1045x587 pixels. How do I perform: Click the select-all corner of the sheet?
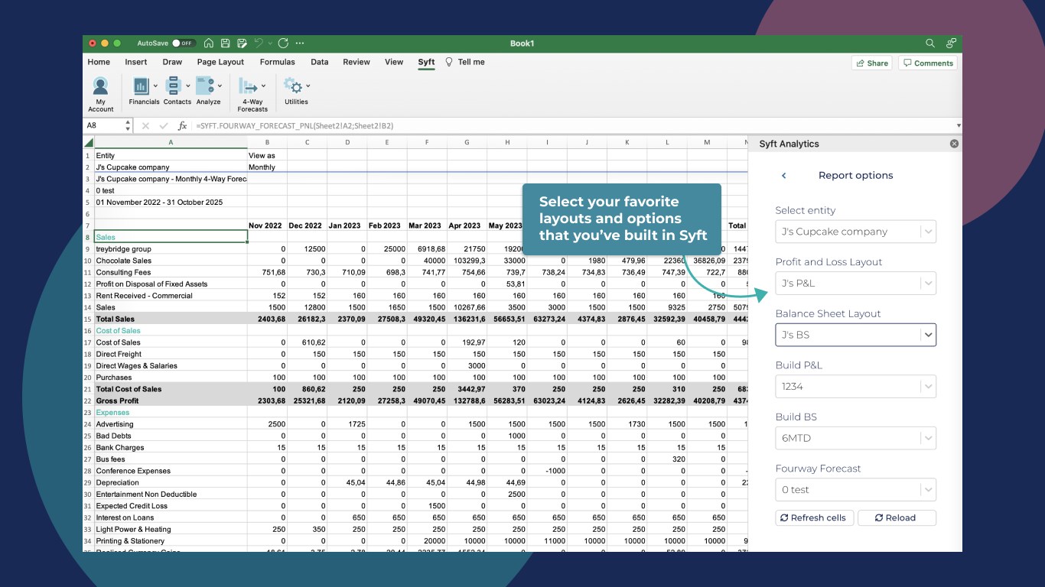point(89,142)
